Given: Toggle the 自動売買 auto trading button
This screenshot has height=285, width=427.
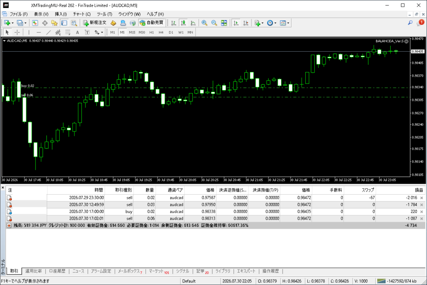Looking at the screenshot, I should pyautogui.click(x=151, y=23).
